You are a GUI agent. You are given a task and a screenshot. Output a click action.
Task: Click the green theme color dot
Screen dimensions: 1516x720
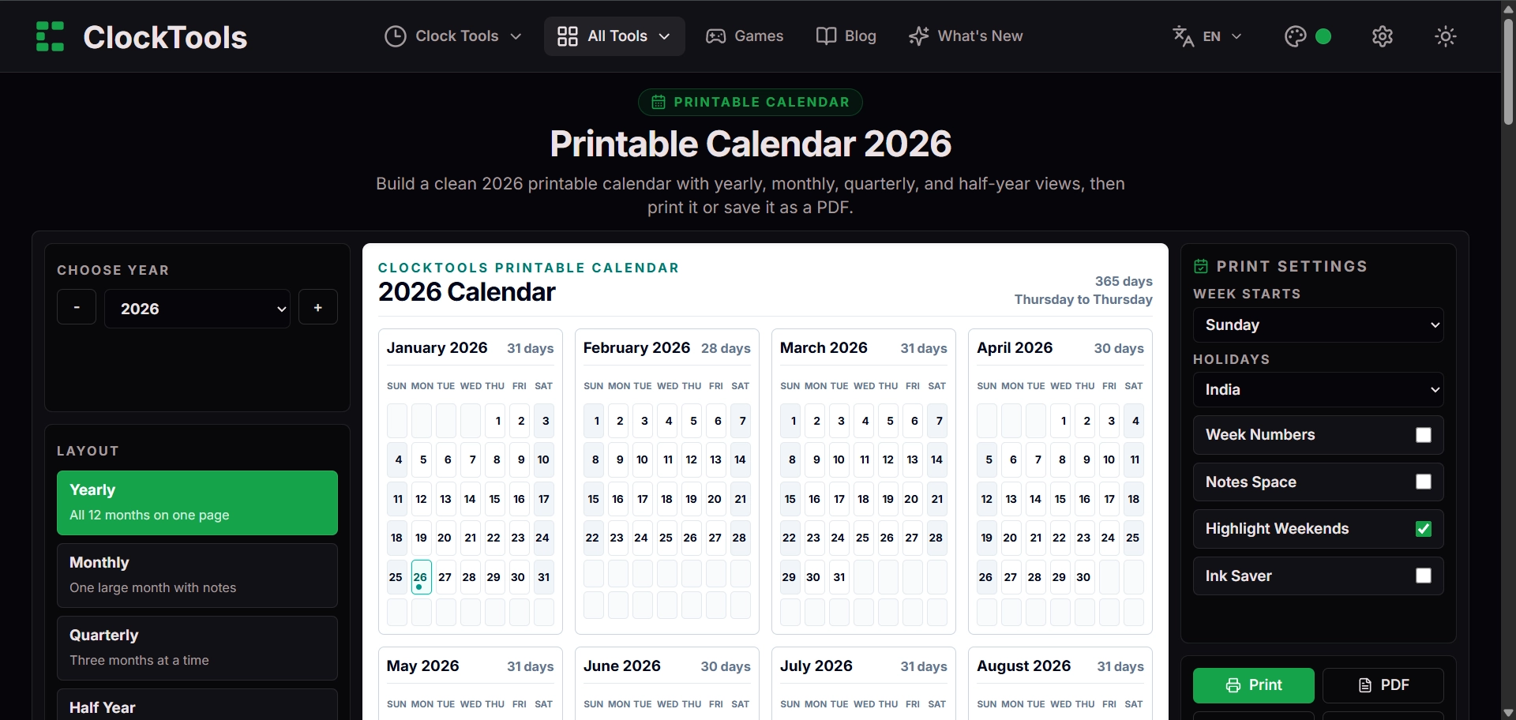(x=1324, y=36)
